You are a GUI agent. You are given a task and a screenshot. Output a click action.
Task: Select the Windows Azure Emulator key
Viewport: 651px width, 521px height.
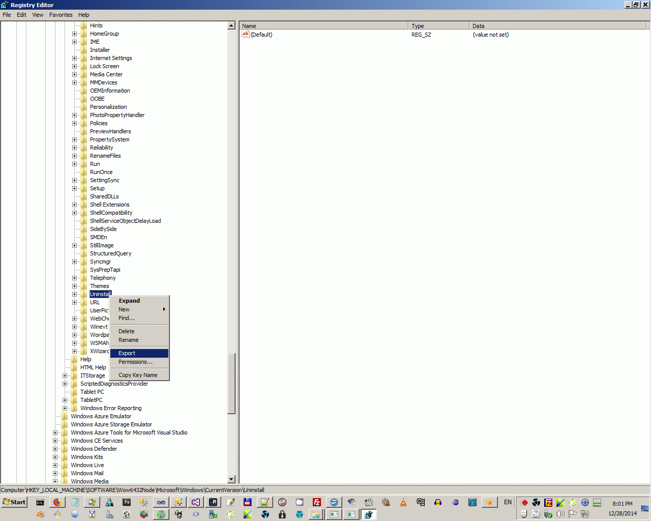(101, 416)
